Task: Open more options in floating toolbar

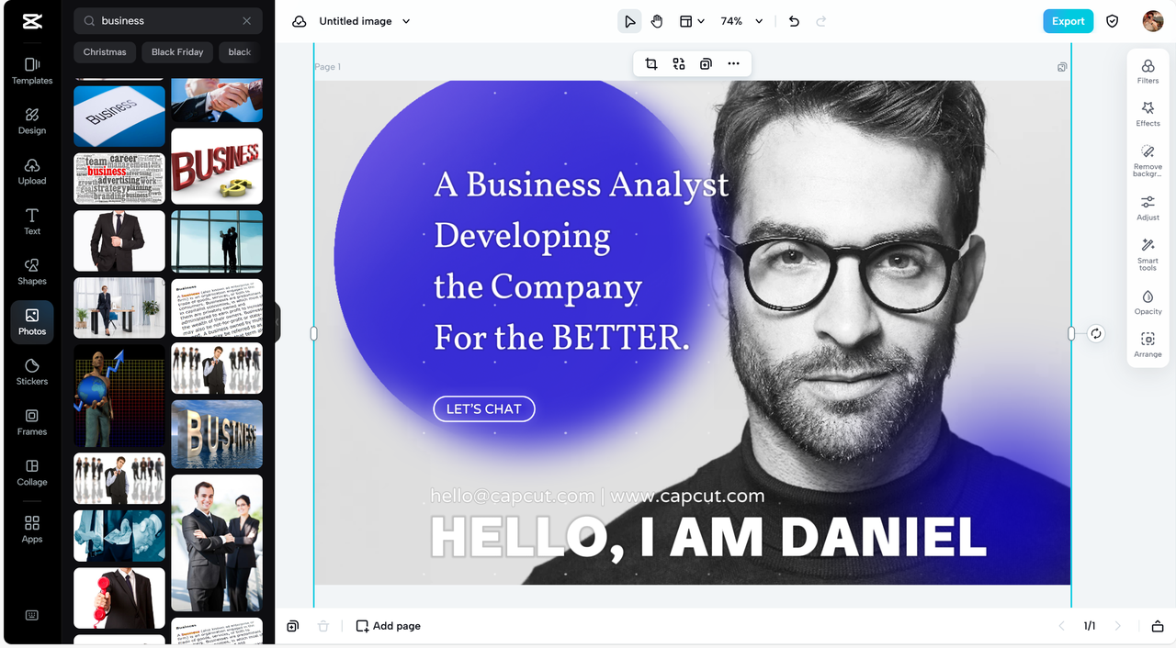Action: point(733,63)
